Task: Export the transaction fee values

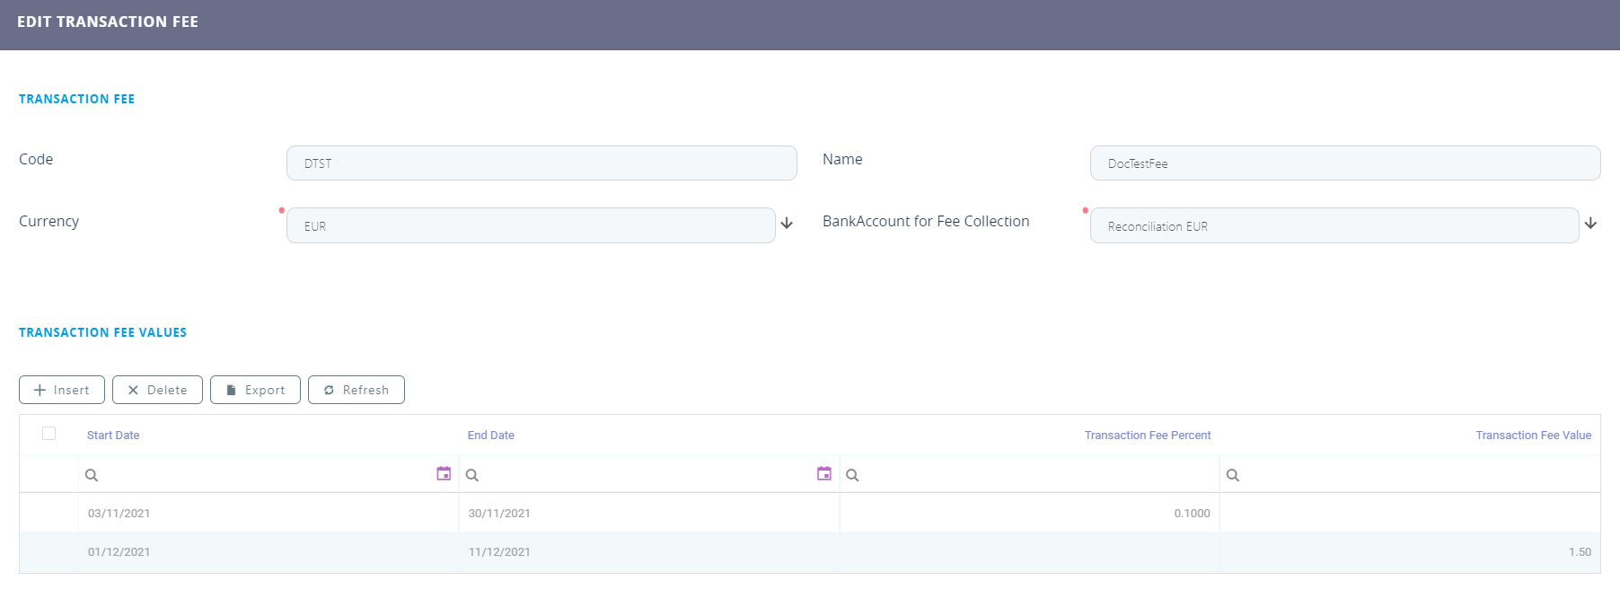Action: tap(255, 390)
